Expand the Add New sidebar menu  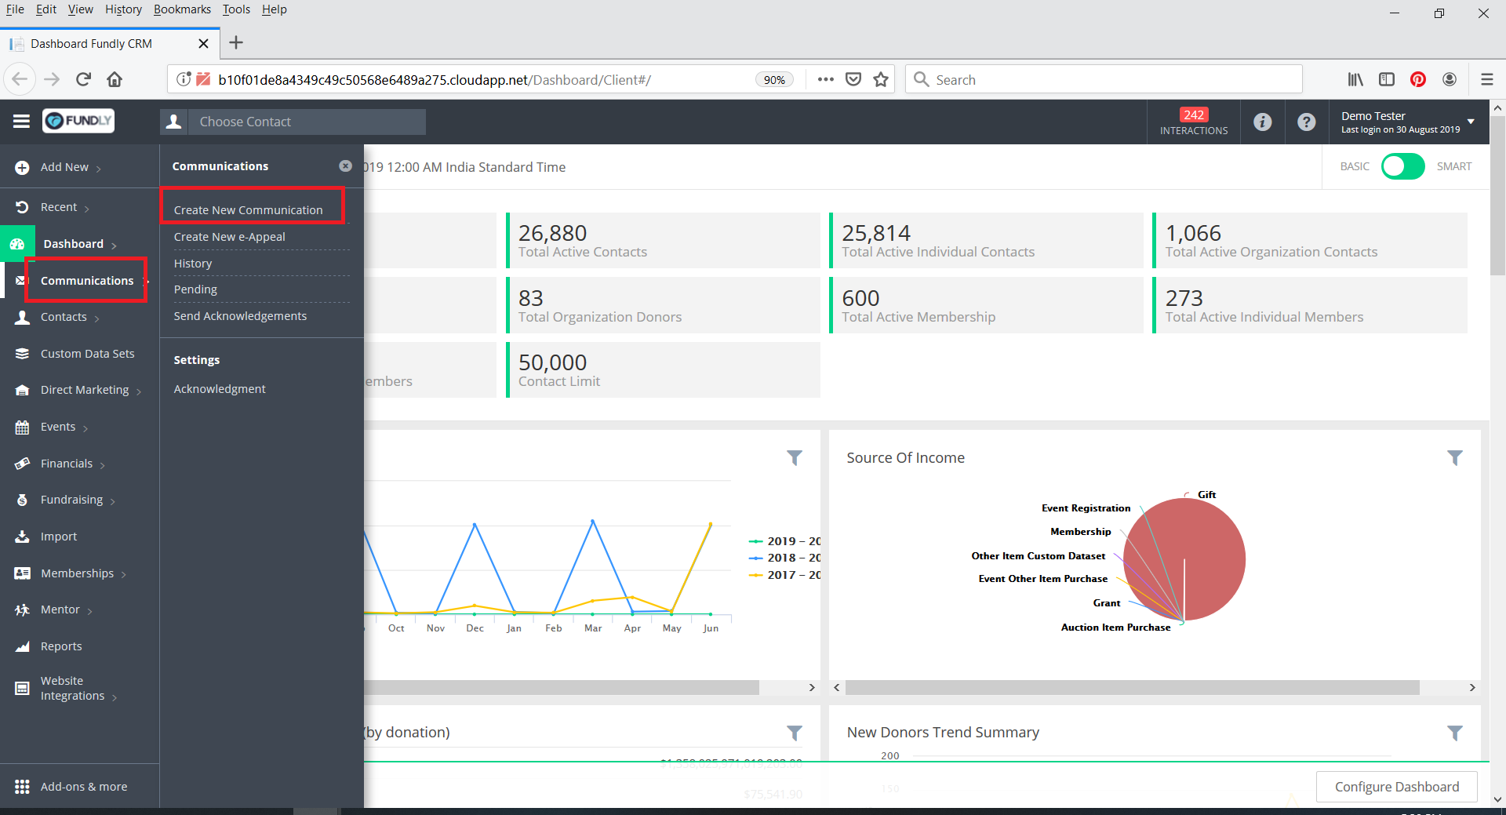(x=65, y=167)
